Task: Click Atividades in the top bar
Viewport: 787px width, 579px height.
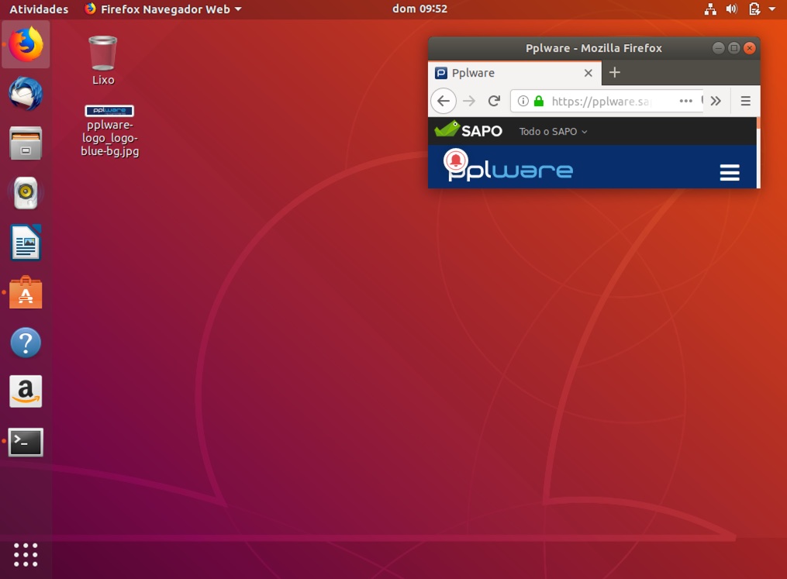Action: (38, 9)
